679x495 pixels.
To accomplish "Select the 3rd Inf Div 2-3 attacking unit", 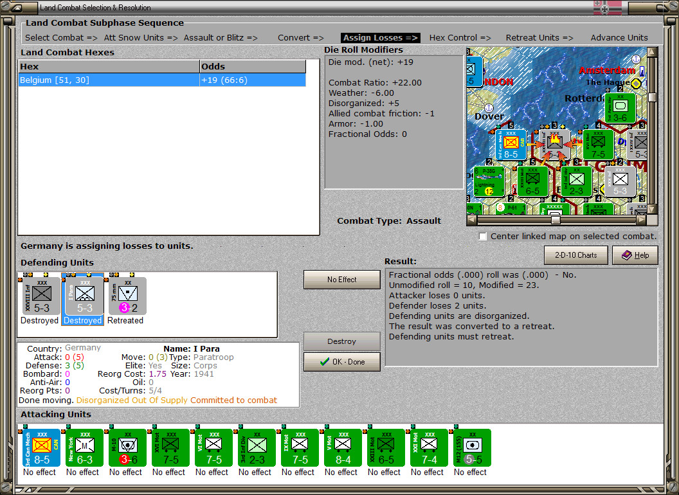I will point(257,448).
